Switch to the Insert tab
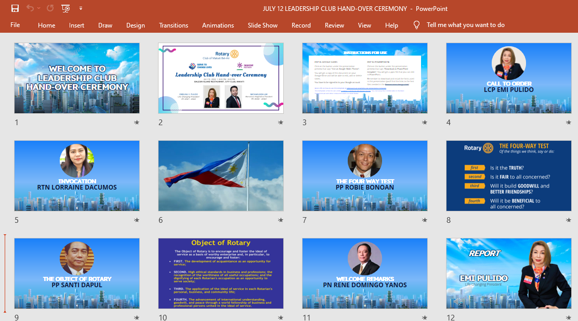Screen dimensions: 578x321 point(76,25)
